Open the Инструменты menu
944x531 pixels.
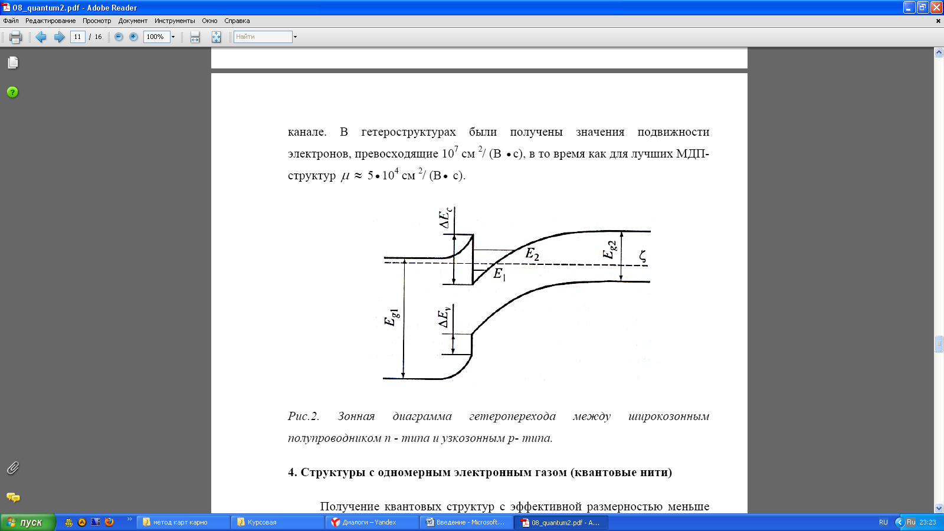[175, 21]
